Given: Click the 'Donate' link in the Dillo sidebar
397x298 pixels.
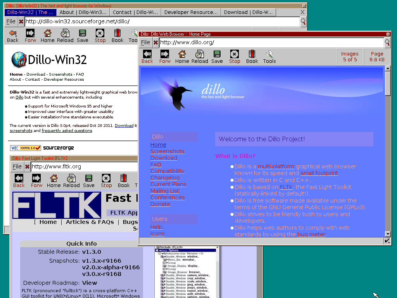Looking at the screenshot, I should point(160,204).
